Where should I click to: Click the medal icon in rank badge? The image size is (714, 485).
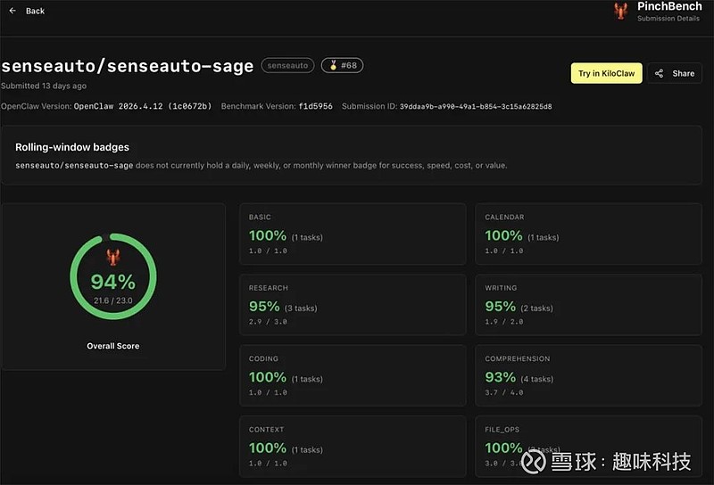pyautogui.click(x=333, y=65)
